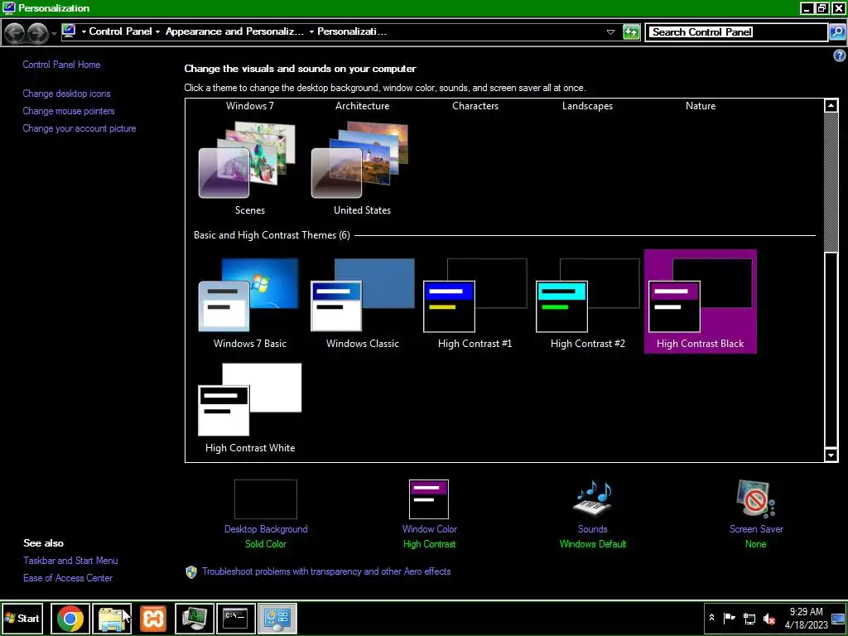The height and width of the screenshot is (636, 848).
Task: Click the Forward navigation arrow
Action: click(x=37, y=33)
